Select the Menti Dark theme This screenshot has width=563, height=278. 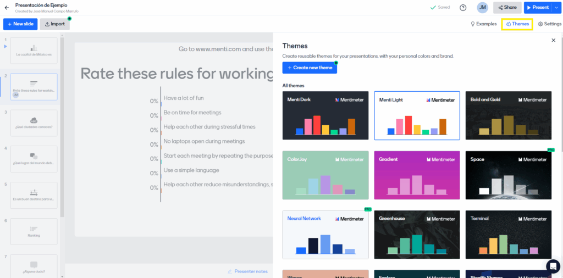tap(325, 115)
